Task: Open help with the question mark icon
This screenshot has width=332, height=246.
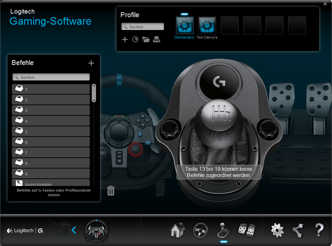Action: pyautogui.click(x=319, y=230)
